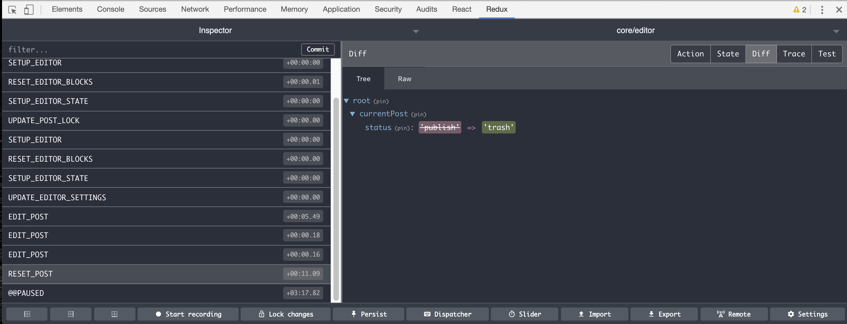Show the Test view
847x324 pixels.
point(827,54)
